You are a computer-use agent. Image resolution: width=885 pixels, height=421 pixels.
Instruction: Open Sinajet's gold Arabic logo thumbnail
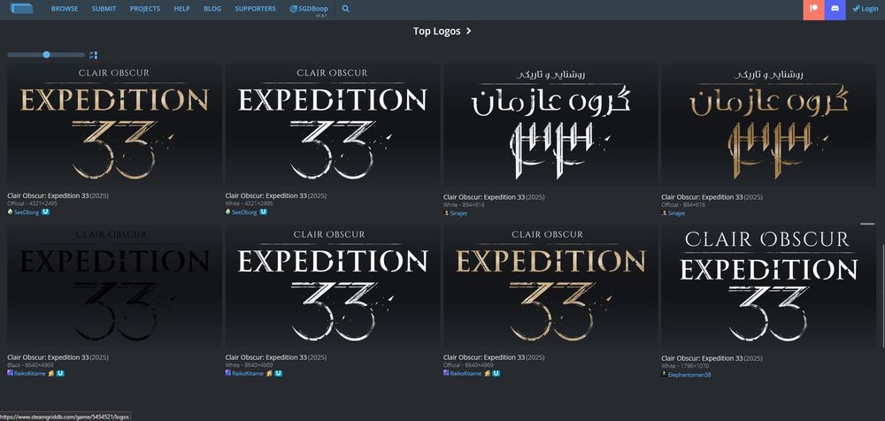[768, 125]
